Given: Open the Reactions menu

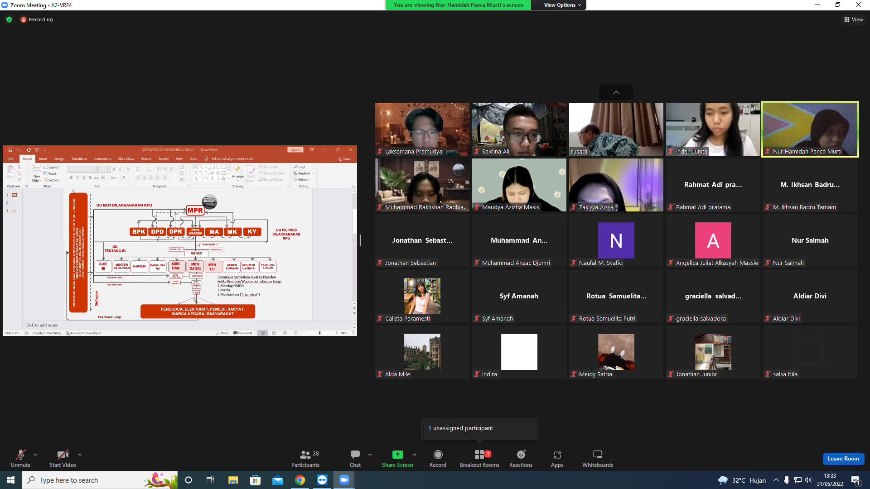Looking at the screenshot, I should point(521,458).
